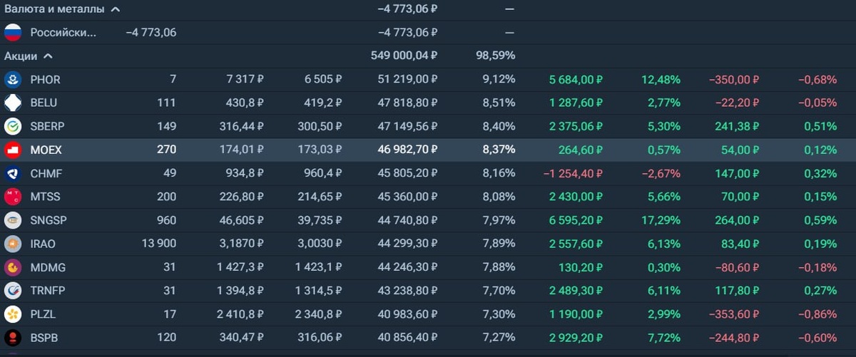Click the Russian flag ruble icon

[x=13, y=33]
